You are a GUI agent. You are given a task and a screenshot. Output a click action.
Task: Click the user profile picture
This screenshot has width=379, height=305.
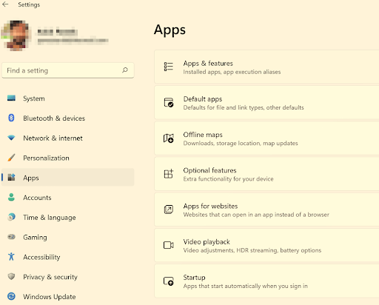pos(16,36)
